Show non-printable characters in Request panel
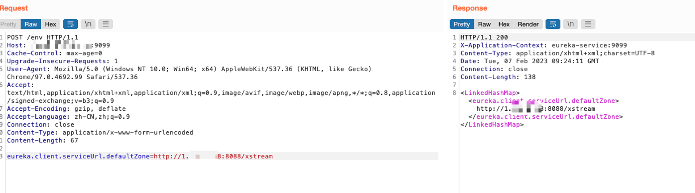 88,24
